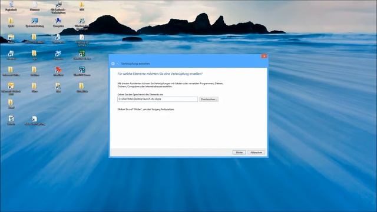Close the Verknüpfung erstellen dialog
The width and height of the screenshot is (377, 212).
(264, 56)
